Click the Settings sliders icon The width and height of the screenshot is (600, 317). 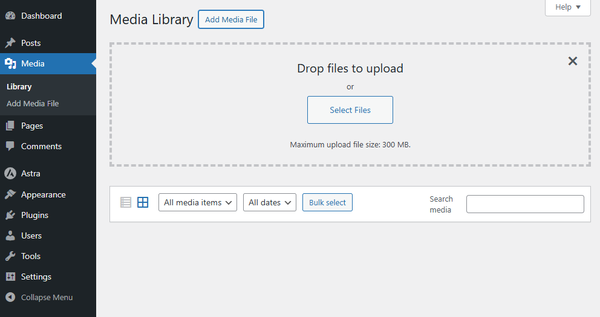(x=10, y=277)
